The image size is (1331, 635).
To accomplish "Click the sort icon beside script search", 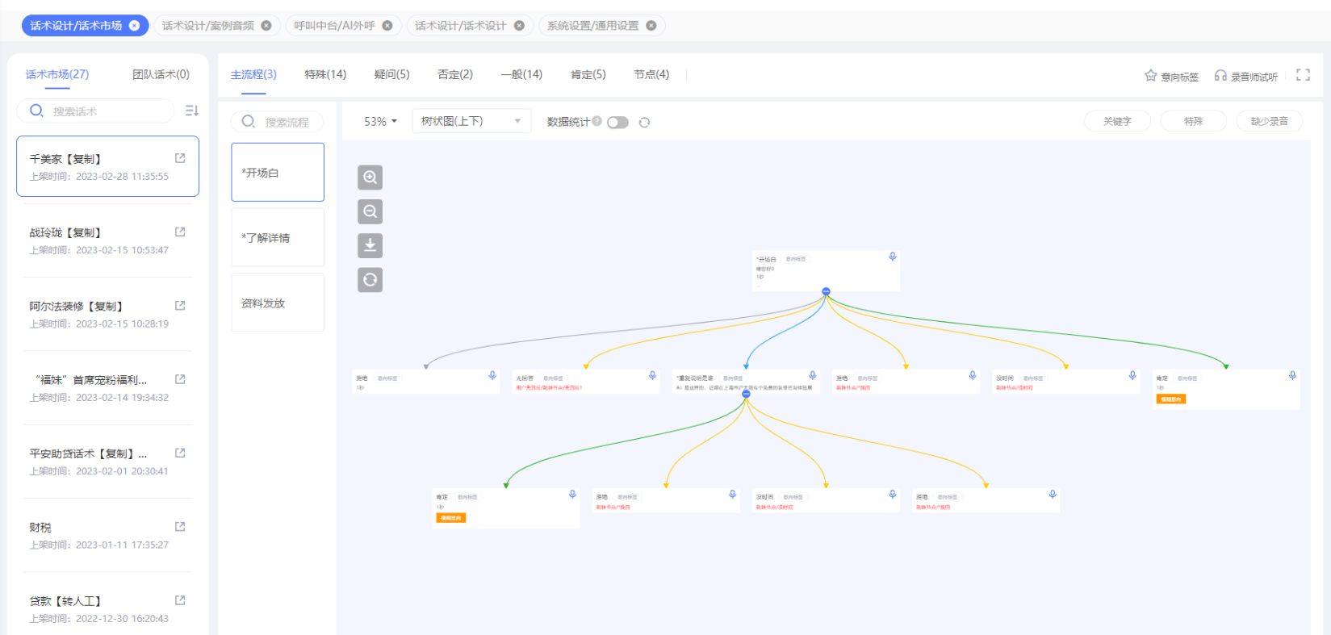I will pyautogui.click(x=191, y=111).
